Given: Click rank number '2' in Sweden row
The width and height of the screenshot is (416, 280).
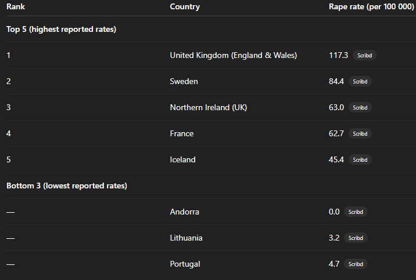Looking at the screenshot, I should [x=9, y=81].
